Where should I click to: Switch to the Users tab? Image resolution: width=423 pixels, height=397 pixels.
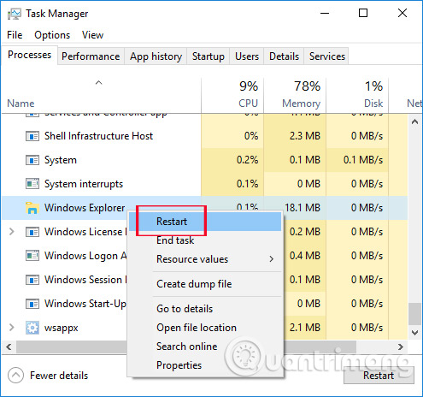247,56
